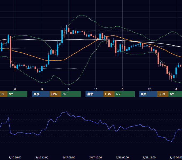182x160 pixels.
Task: Click the "0" hour tick above 3/17 00:00
Action: coord(69,89)
